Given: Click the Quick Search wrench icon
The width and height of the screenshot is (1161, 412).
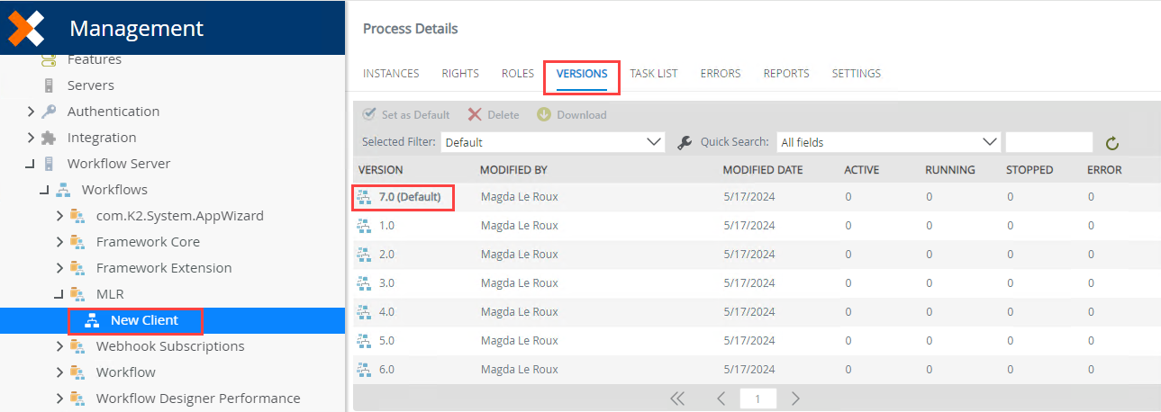Looking at the screenshot, I should [685, 142].
